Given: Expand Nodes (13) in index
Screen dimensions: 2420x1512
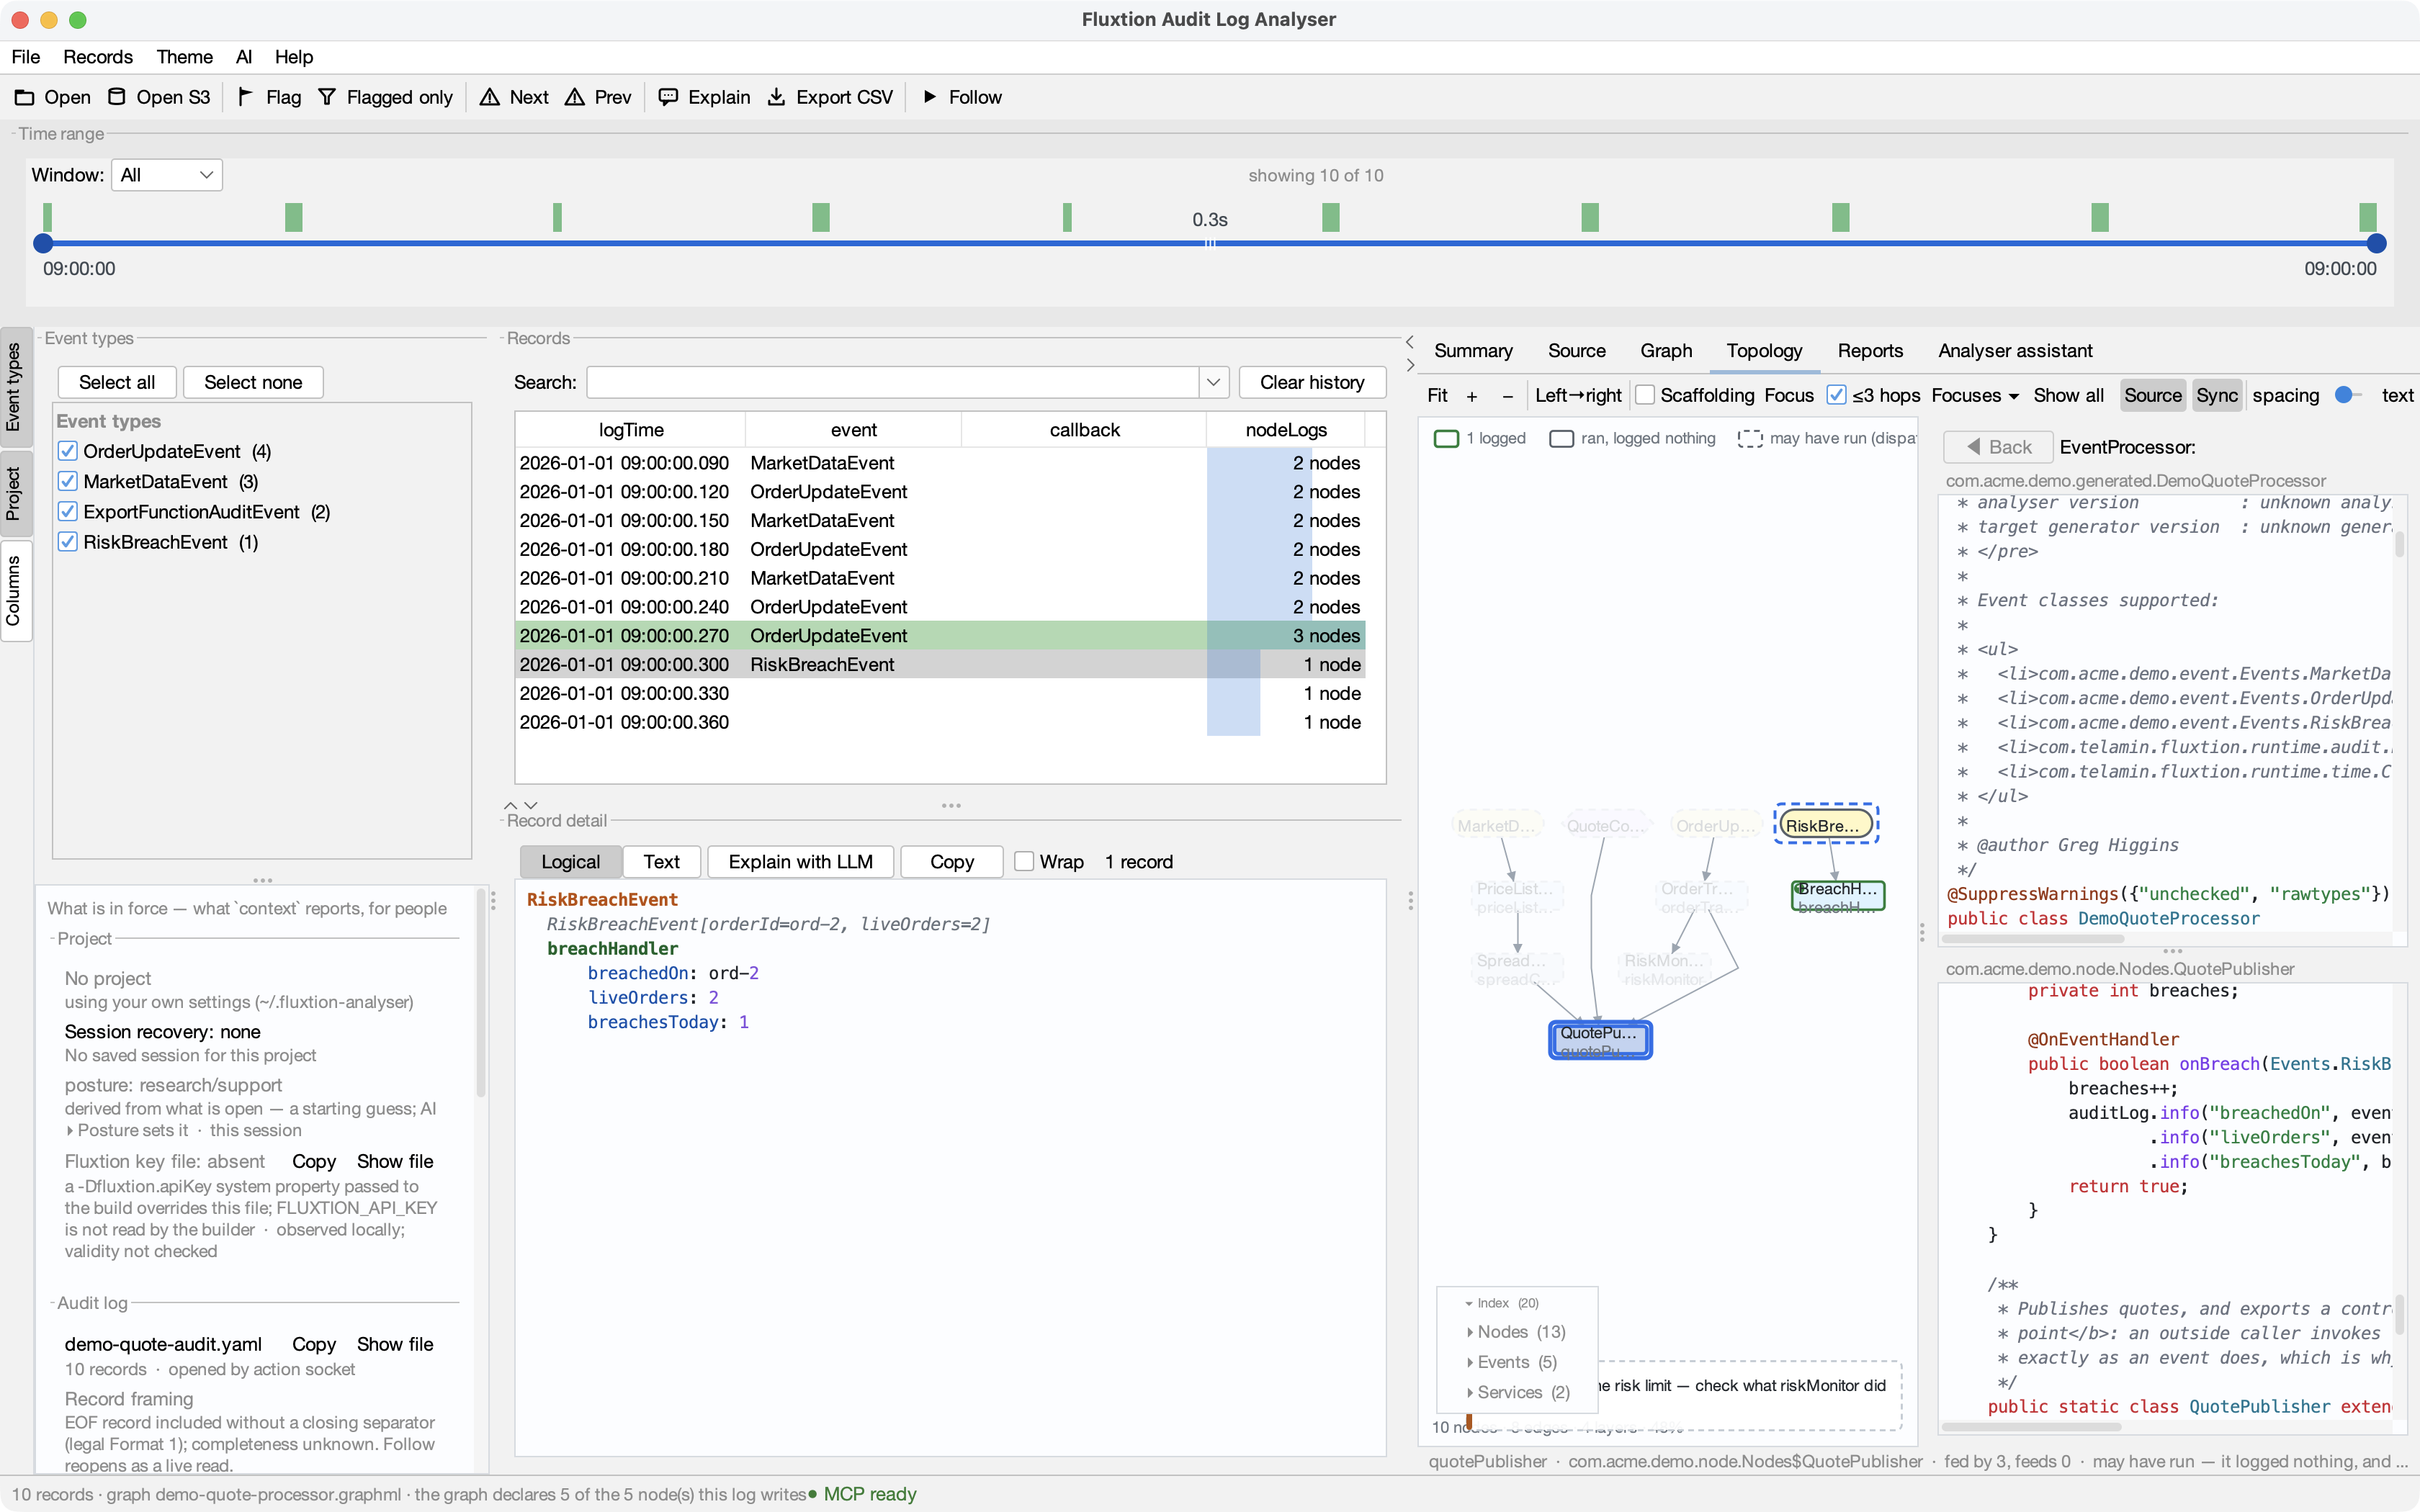Looking at the screenshot, I should tap(1470, 1332).
